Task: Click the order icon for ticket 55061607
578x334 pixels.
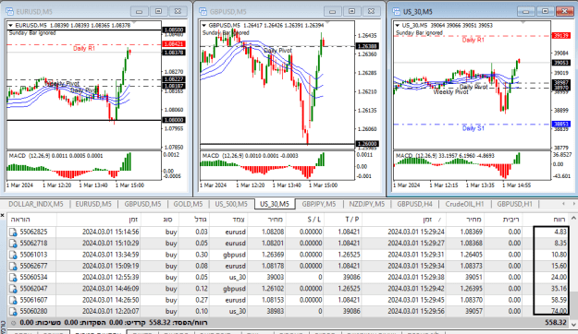Action: (13, 300)
